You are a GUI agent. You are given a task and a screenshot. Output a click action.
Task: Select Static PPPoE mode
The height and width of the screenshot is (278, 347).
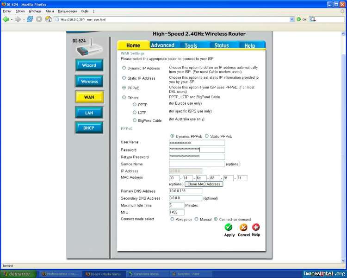point(207,136)
